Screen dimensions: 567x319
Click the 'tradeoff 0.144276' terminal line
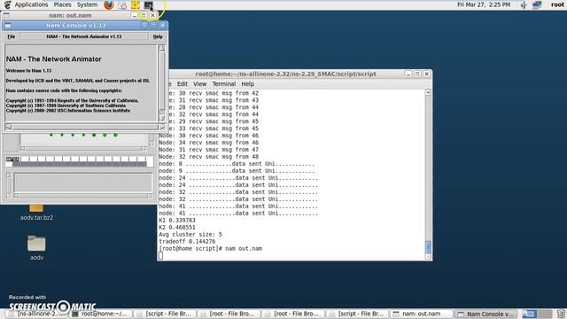pyautogui.click(x=187, y=242)
